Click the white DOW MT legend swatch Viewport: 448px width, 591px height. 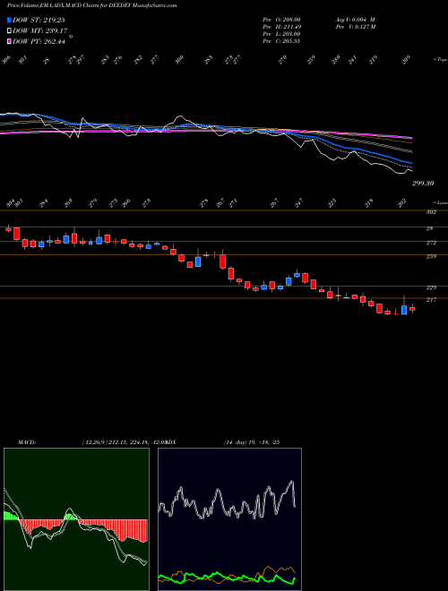point(9,31)
